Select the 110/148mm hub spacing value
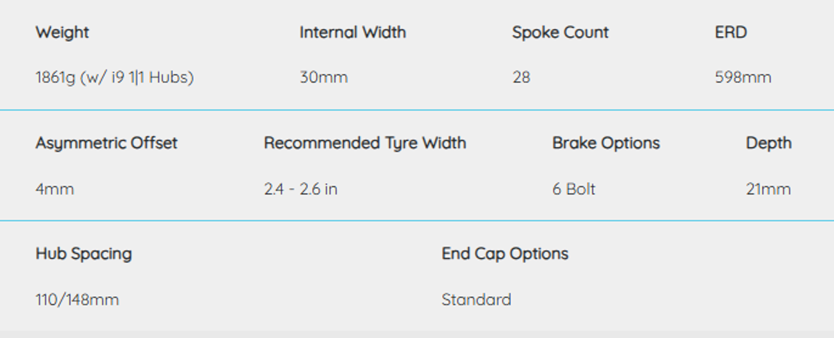Viewport: 834px width, 338px height. click(x=77, y=300)
